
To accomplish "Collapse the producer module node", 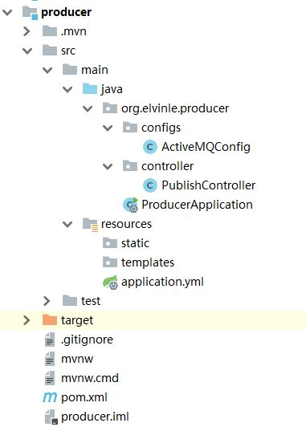I will click(7, 12).
